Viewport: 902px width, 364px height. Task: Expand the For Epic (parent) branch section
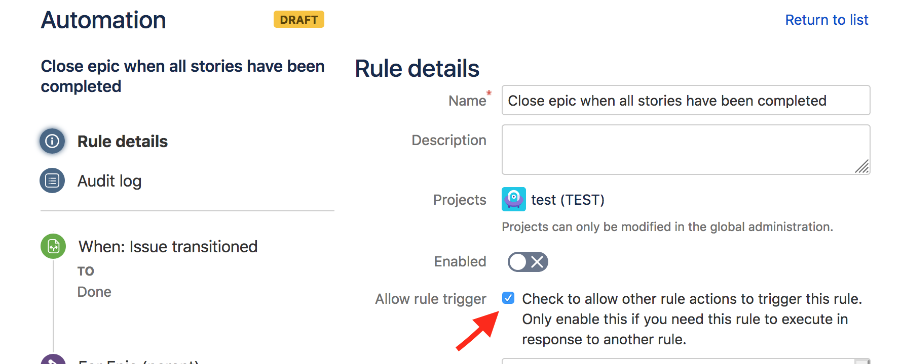(137, 361)
